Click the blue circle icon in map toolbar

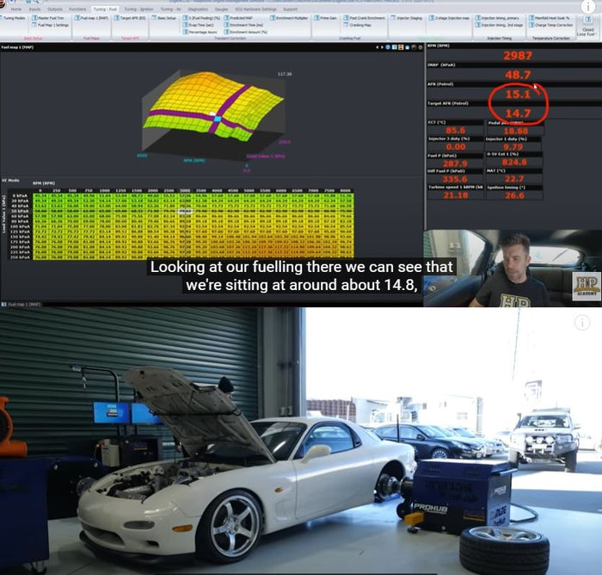(388, 47)
